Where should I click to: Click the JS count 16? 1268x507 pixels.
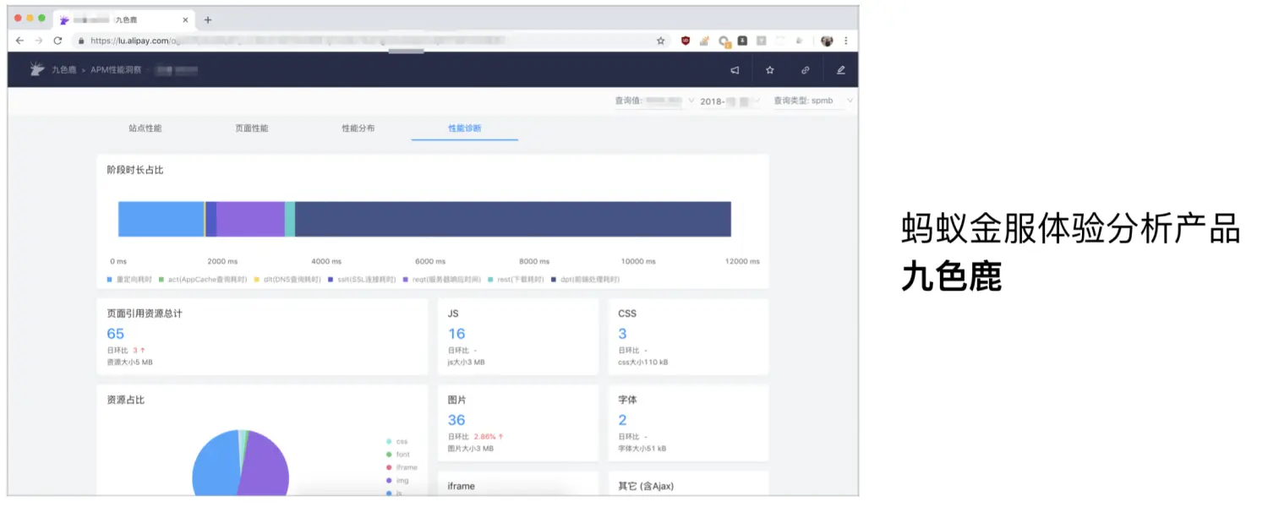click(456, 334)
